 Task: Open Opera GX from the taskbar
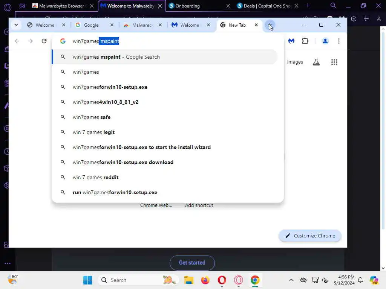click(x=239, y=280)
